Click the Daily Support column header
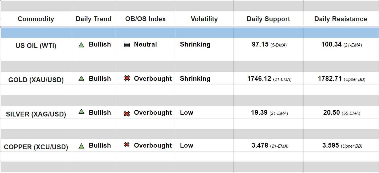 (268, 19)
